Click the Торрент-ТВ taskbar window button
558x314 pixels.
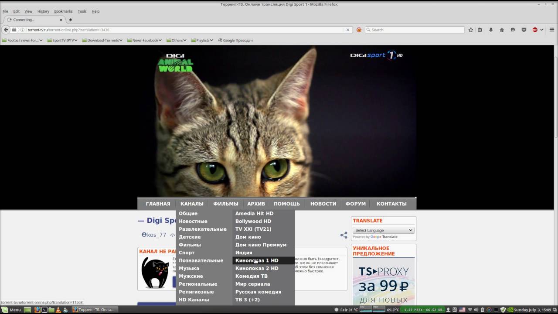[x=95, y=310]
